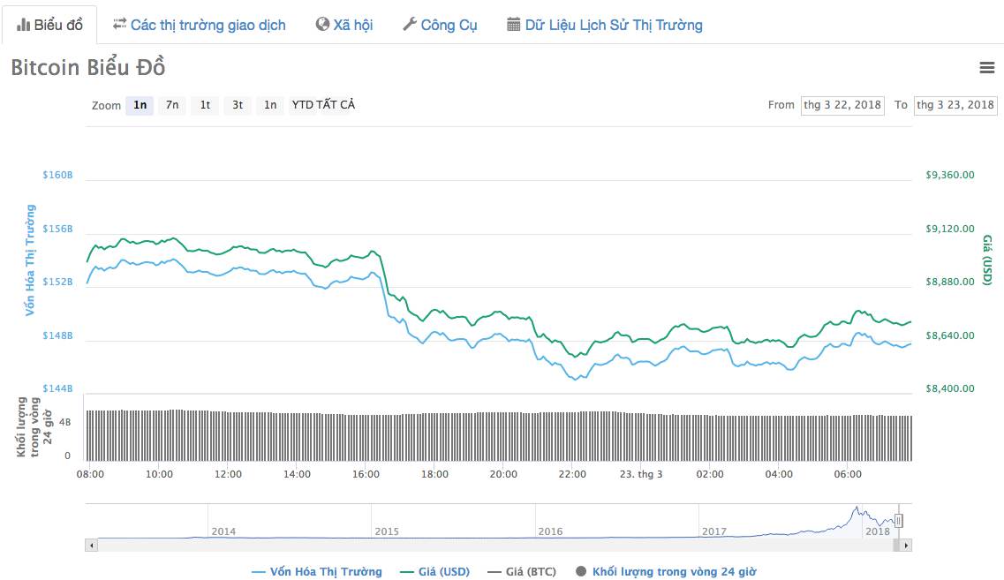Click the 14:00 time axis label
Screen dimensions: 1004x580
point(297,474)
